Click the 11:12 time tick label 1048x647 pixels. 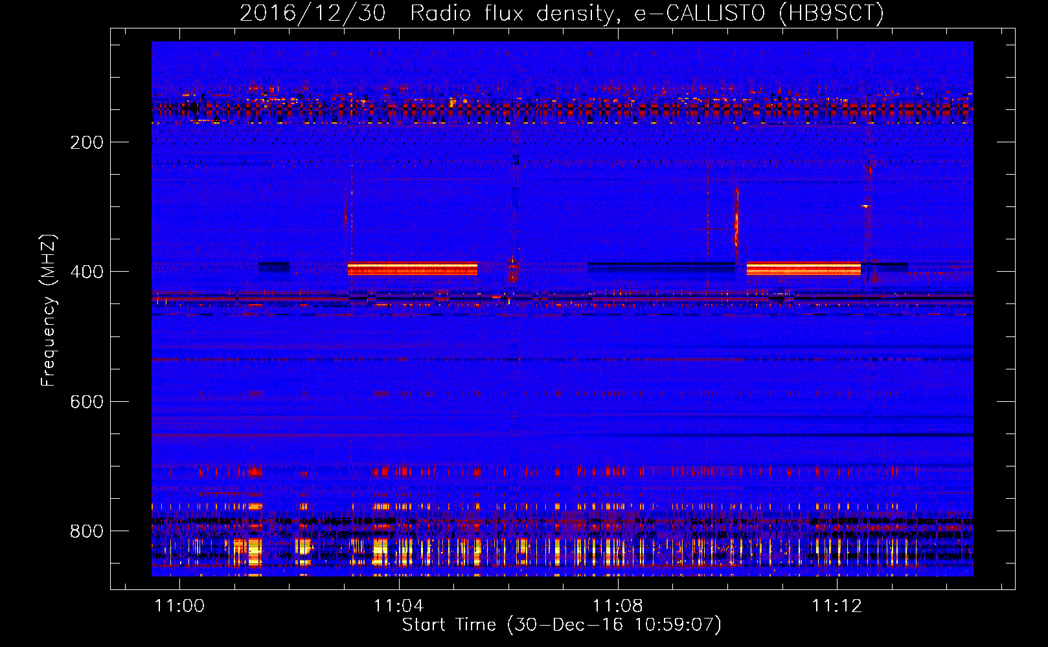[x=837, y=606]
